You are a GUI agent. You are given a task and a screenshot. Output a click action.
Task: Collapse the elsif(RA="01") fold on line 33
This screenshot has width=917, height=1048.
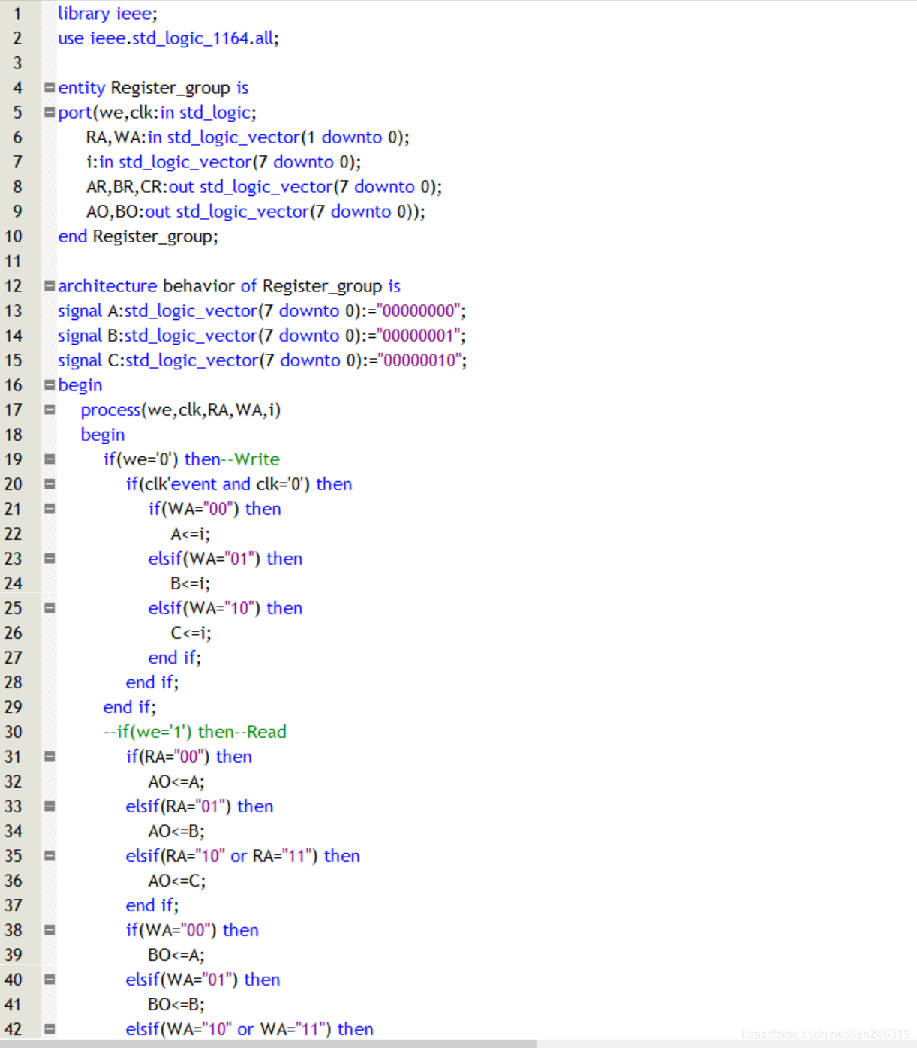click(x=50, y=806)
